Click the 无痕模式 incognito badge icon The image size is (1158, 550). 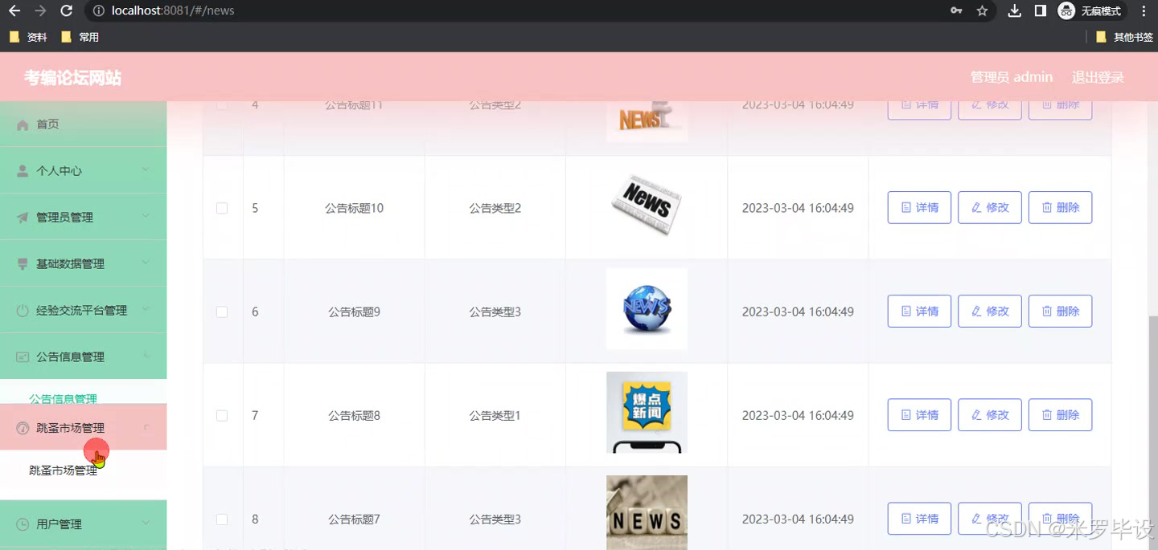pyautogui.click(x=1067, y=11)
